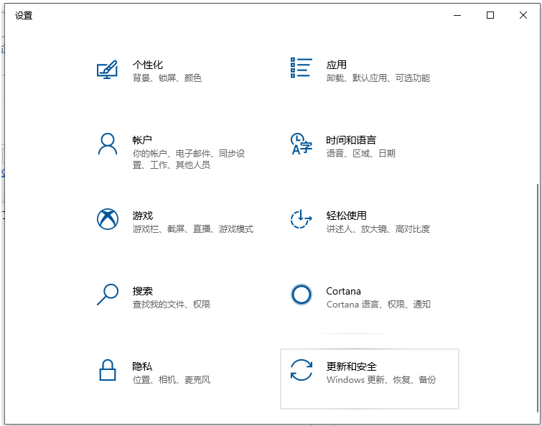Viewport: 542px width, 426px height.
Task: Click the 隐私 padlock icon
Action: click(108, 370)
